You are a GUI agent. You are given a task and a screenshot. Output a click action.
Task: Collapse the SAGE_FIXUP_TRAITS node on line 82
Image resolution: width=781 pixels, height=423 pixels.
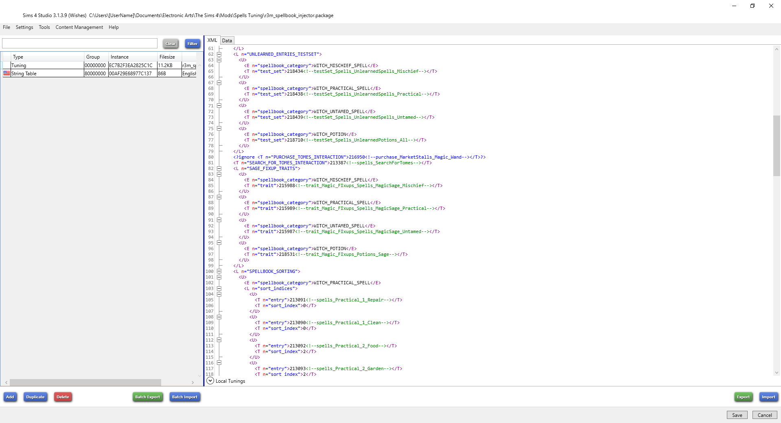click(x=219, y=168)
